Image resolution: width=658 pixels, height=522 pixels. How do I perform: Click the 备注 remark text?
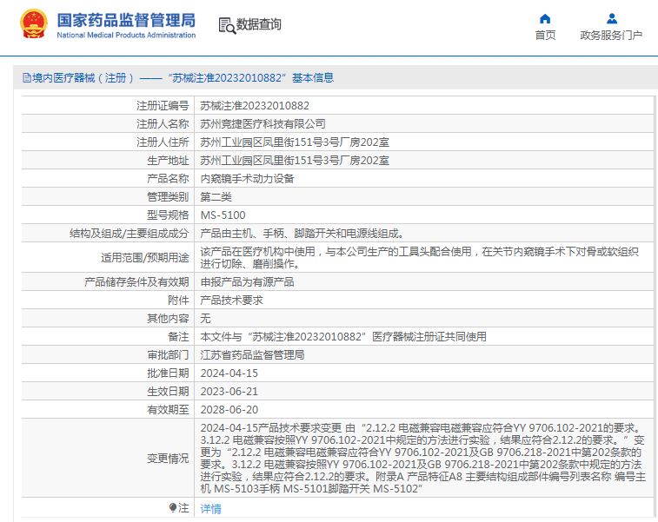pyautogui.click(x=343, y=337)
